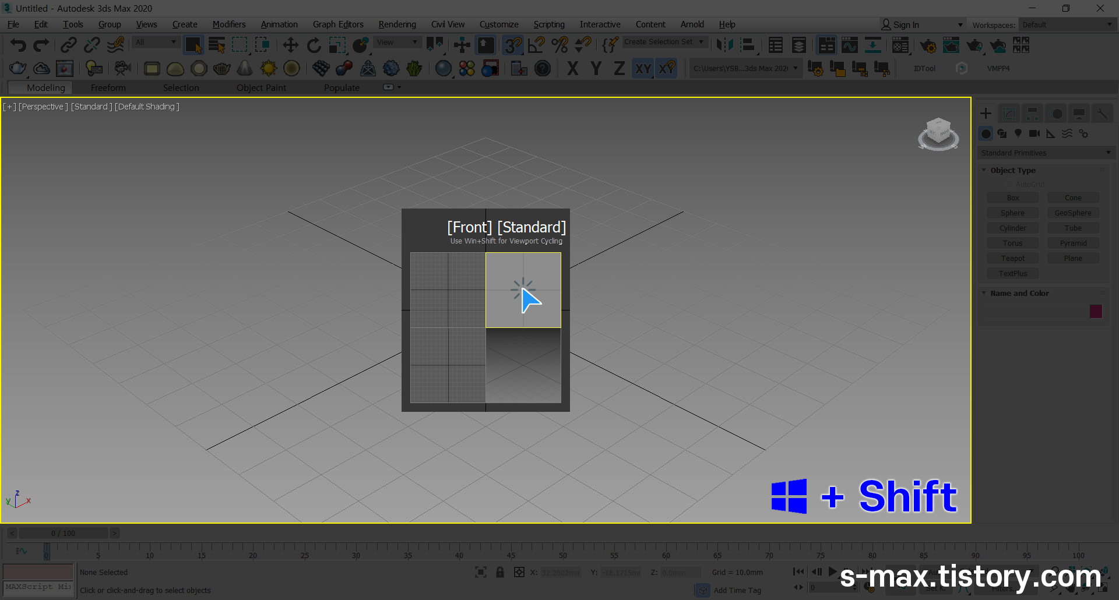The height and width of the screenshot is (600, 1119).
Task: Activate the Select and Scale tool
Action: pyautogui.click(x=337, y=45)
